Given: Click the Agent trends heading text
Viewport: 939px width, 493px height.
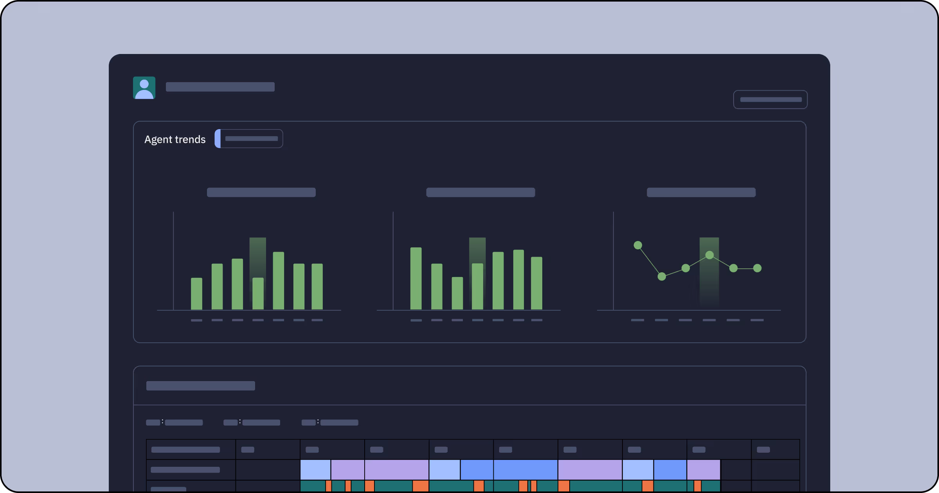Looking at the screenshot, I should (175, 139).
